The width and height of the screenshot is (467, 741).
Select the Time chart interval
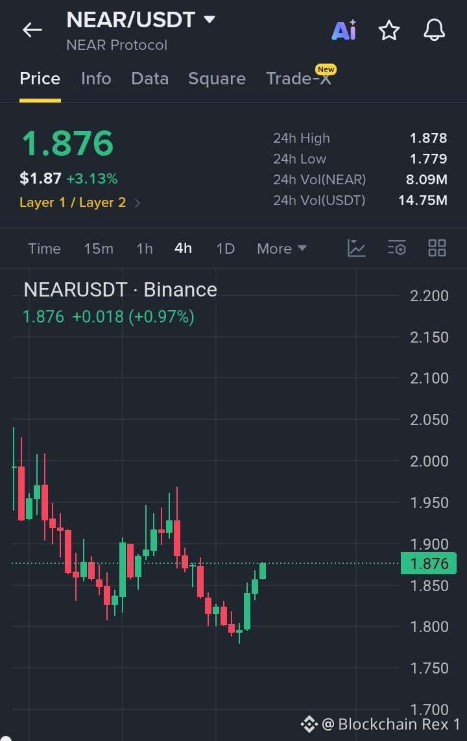pos(44,249)
